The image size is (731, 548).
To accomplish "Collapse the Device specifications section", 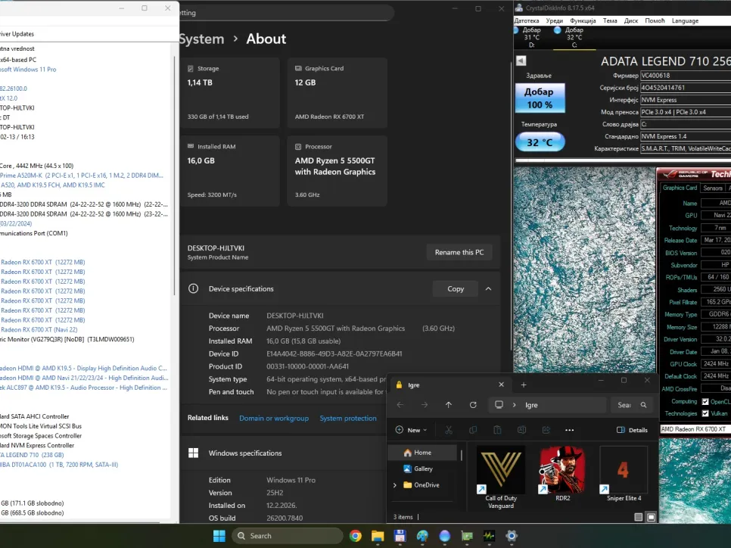I will (x=488, y=288).
